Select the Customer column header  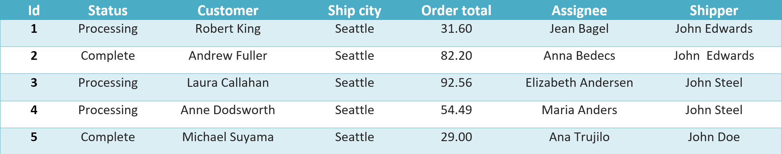tap(228, 11)
